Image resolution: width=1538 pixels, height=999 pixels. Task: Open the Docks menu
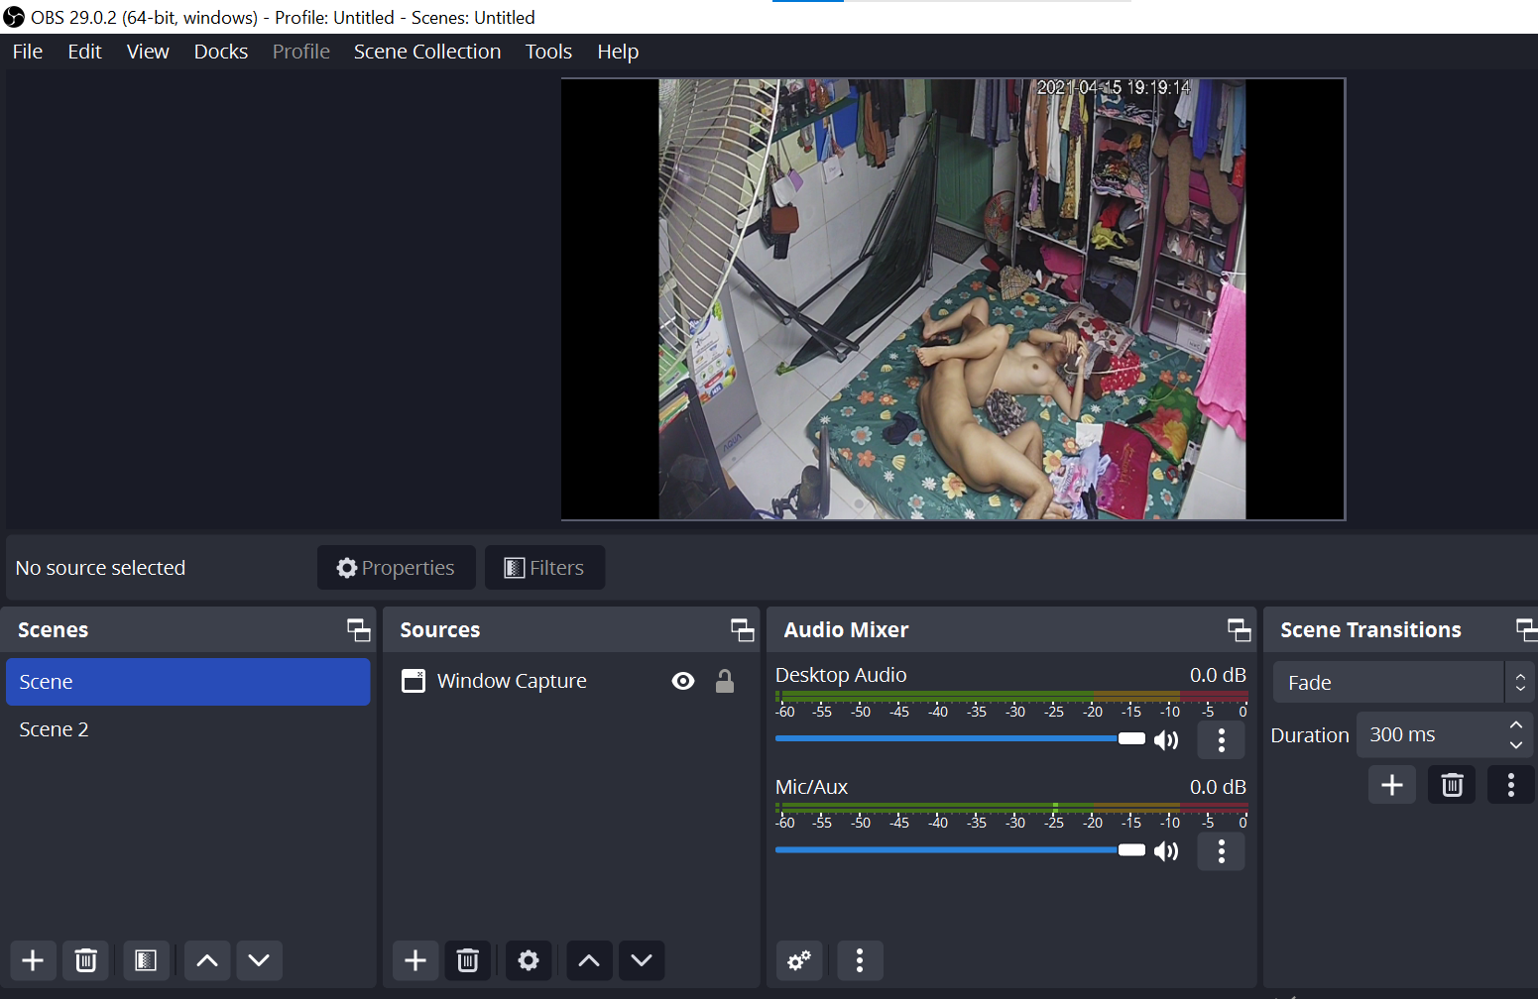coord(221,52)
